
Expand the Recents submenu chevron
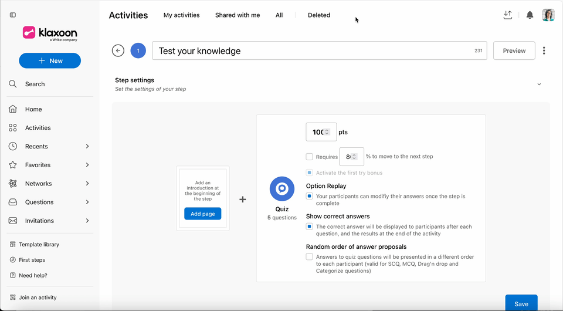(87, 146)
